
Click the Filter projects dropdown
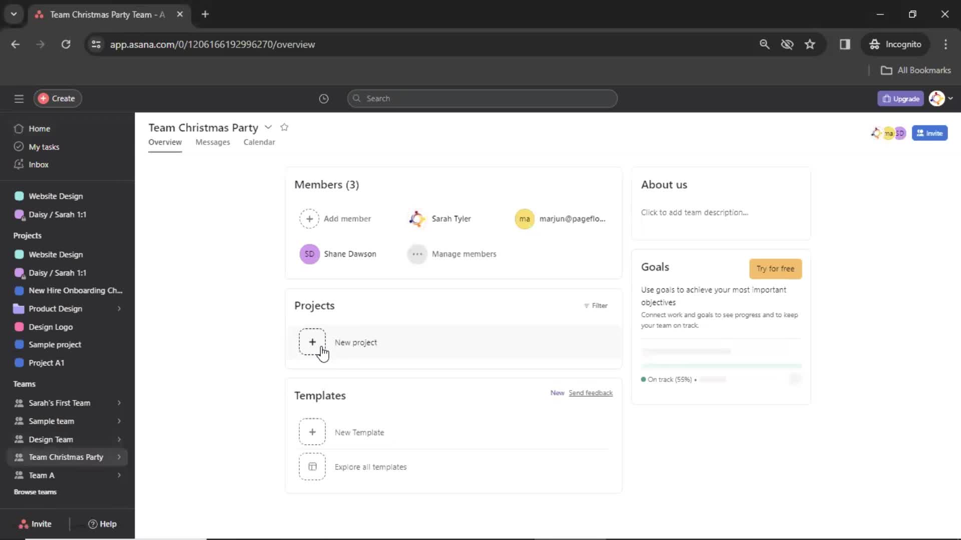click(595, 305)
